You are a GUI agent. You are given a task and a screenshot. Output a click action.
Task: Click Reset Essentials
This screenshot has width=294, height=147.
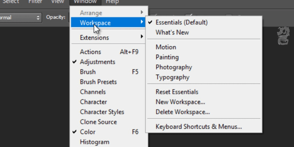pyautogui.click(x=177, y=92)
